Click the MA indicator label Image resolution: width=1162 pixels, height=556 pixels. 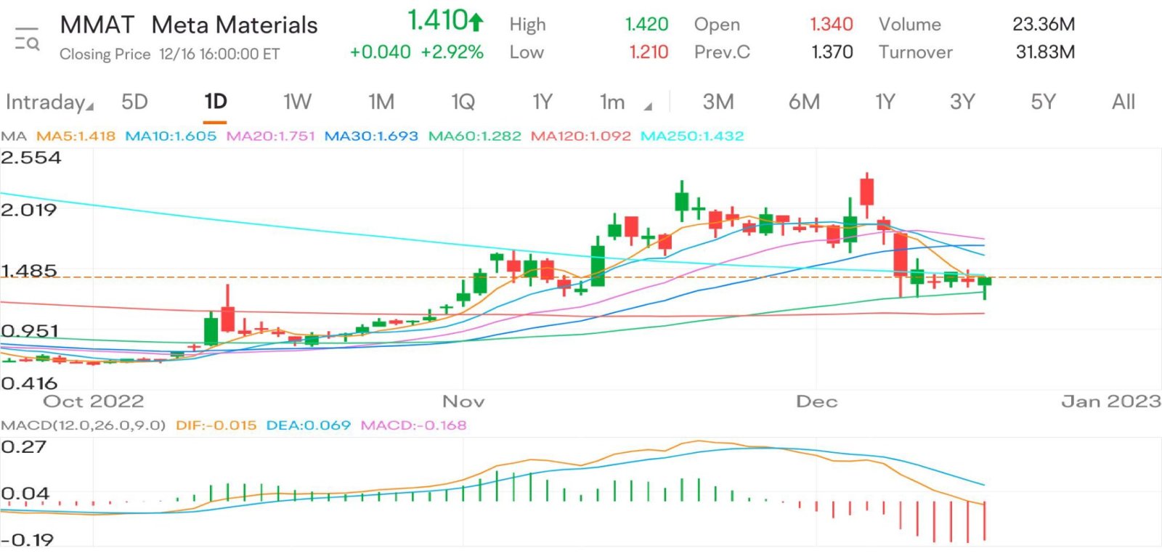pos(14,136)
